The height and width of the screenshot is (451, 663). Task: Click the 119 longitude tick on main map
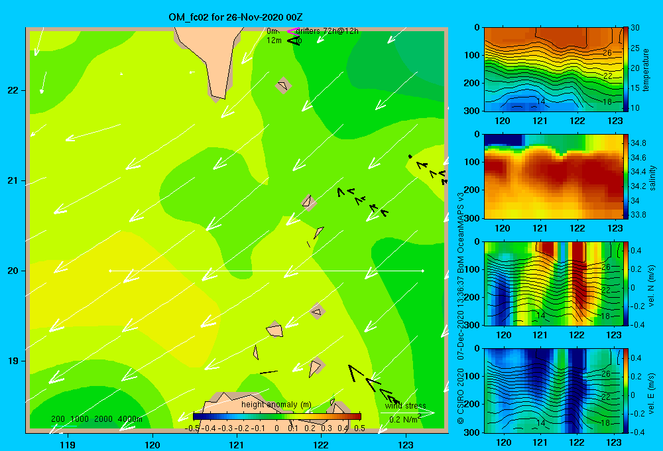68,444
